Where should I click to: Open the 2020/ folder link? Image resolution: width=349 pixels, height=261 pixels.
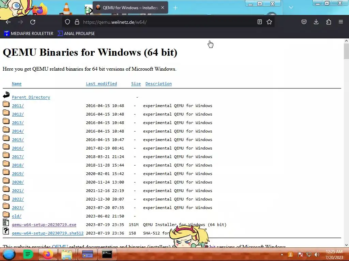tap(18, 182)
